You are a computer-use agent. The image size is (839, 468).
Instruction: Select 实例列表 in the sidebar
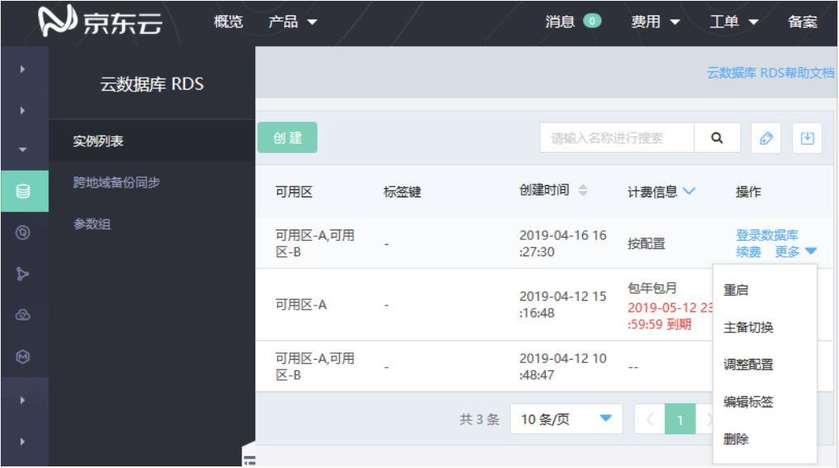pyautogui.click(x=98, y=141)
